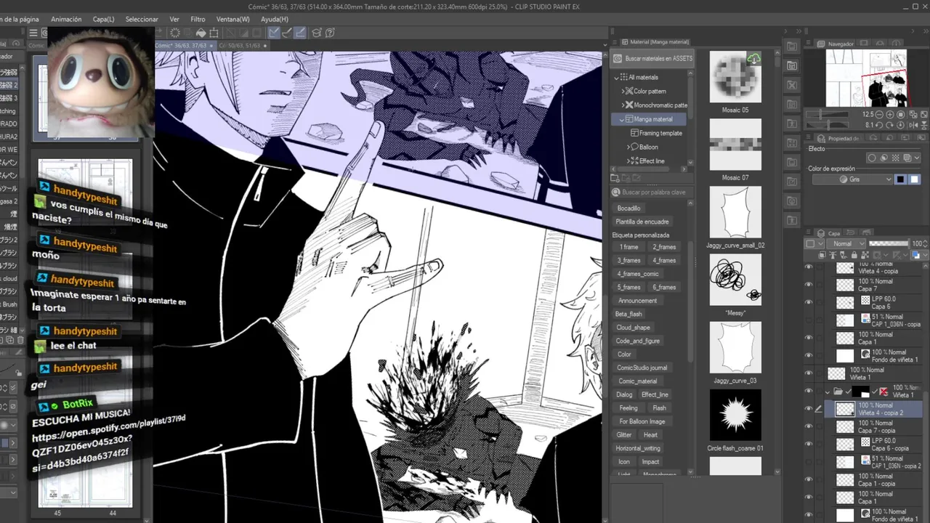Toggle visibility of Capa 6 - copia layer
This screenshot has height=523, width=930.
click(809, 444)
